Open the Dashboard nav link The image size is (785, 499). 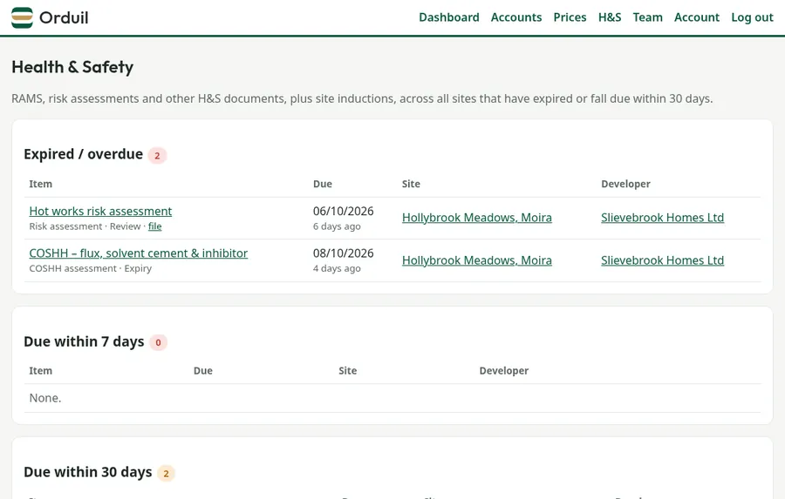(449, 17)
